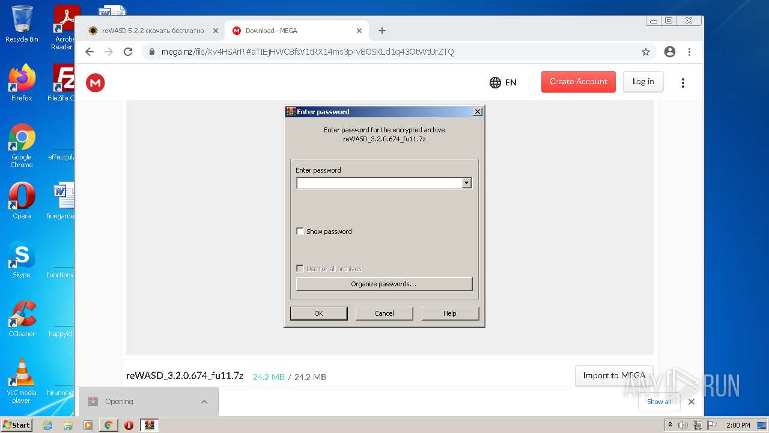Select CCleaner desktop icon
769x433 pixels.
click(22, 319)
